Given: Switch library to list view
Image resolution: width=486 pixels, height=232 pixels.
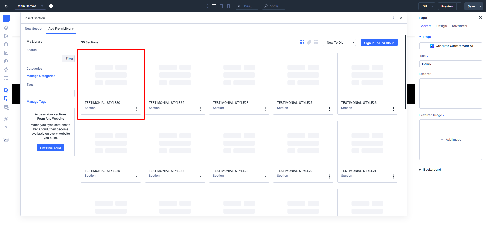Looking at the screenshot, I should pos(316,42).
